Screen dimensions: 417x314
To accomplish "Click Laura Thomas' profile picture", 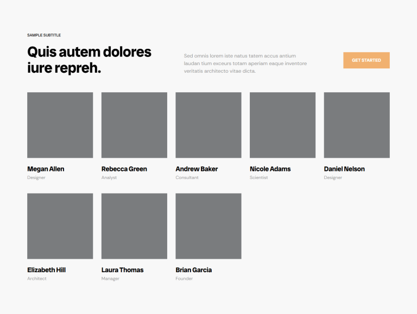I will [134, 226].
